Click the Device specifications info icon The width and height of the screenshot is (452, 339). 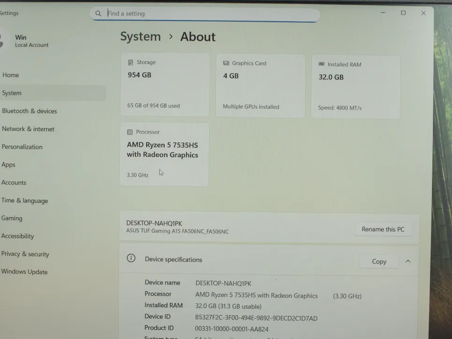(131, 258)
